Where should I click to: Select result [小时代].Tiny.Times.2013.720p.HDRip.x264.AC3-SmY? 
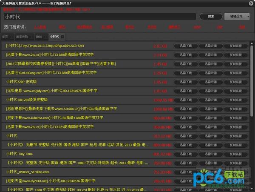(x=45, y=46)
